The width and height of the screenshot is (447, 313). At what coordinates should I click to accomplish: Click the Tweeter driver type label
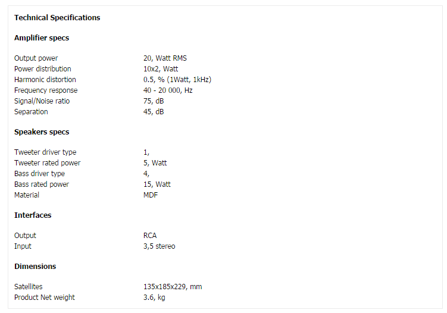(45, 152)
